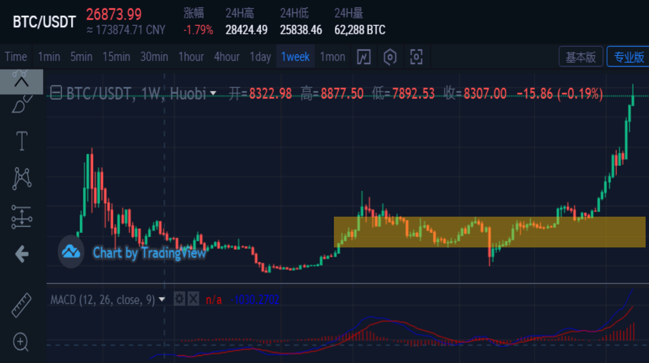Select the 4hour interval
The width and height of the screenshot is (649, 363).
coord(227,57)
